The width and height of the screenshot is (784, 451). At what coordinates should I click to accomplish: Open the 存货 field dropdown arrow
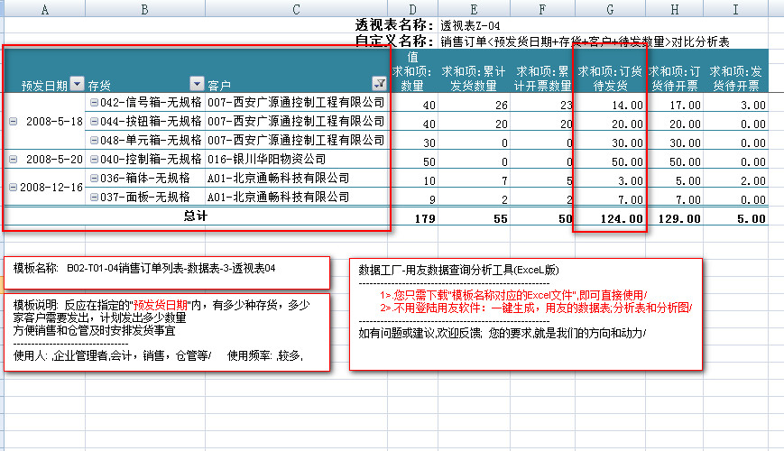click(x=198, y=85)
